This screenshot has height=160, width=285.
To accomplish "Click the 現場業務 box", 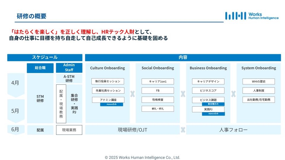I will click(69, 130).
